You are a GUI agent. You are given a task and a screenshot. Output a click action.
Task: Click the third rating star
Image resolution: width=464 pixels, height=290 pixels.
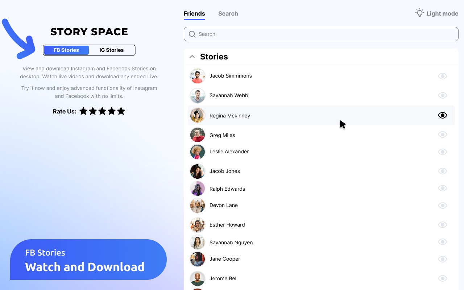[x=102, y=111]
